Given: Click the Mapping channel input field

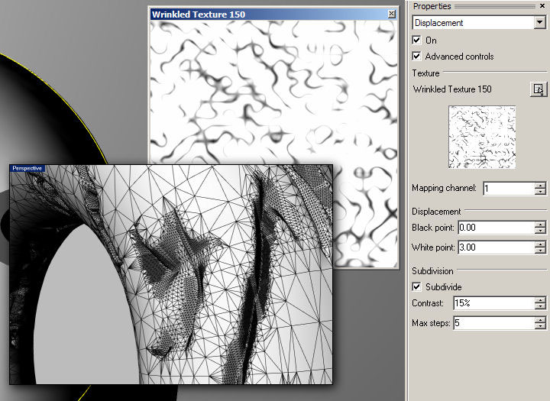Looking at the screenshot, I should pos(509,189).
